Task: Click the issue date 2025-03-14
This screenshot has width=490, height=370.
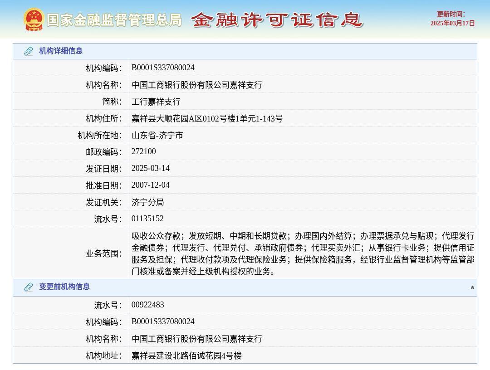Action: point(151,169)
